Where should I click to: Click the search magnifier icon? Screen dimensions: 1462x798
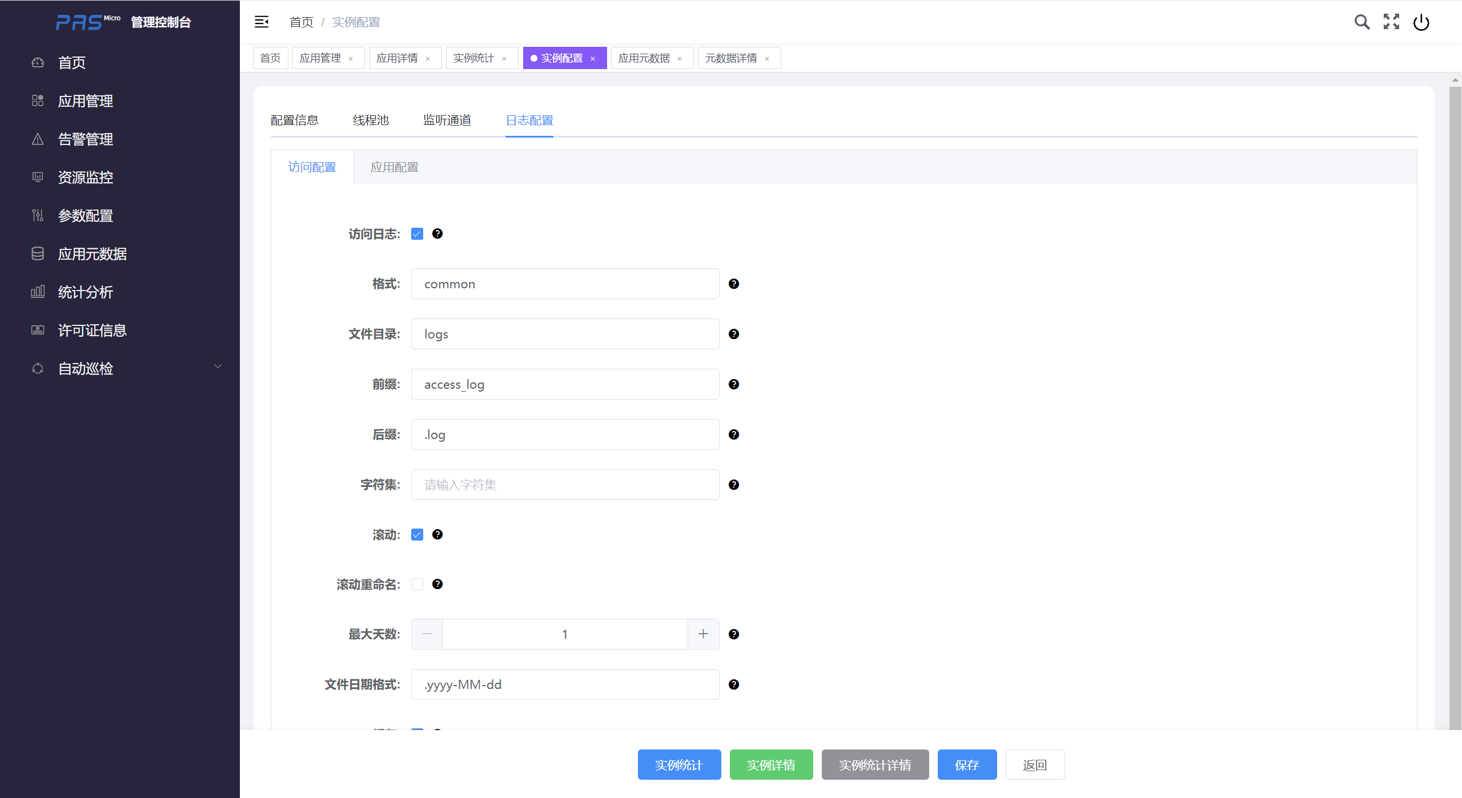pos(1361,22)
